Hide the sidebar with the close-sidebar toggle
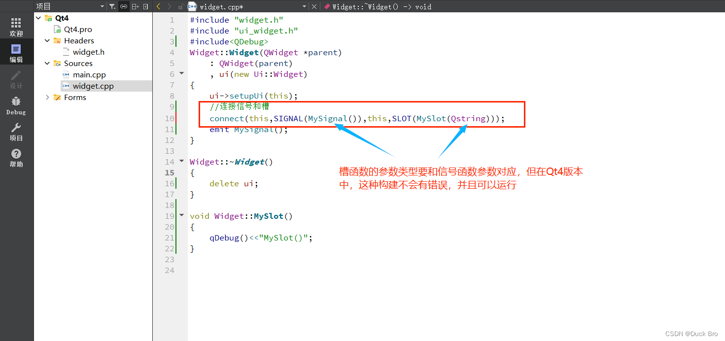The height and width of the screenshot is (341, 725). click(x=145, y=6)
